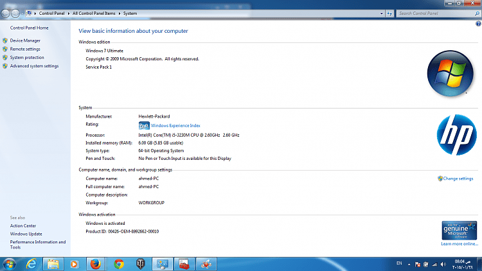Click All Control Panel Items breadcrumb

tap(94, 13)
